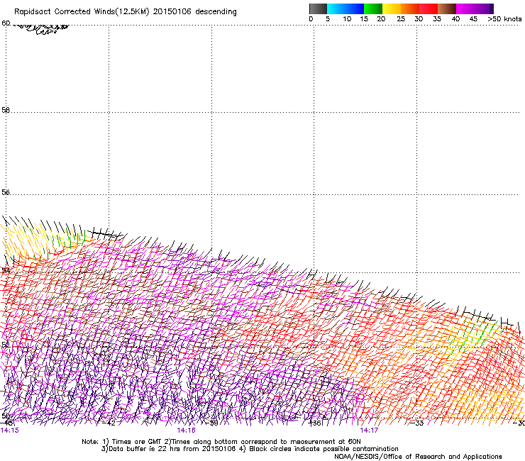
Task: Click the '40' legend scale label
Action: click(x=455, y=19)
